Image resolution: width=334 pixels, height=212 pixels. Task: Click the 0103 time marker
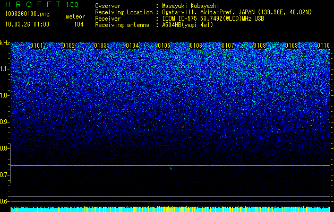(x=100, y=46)
